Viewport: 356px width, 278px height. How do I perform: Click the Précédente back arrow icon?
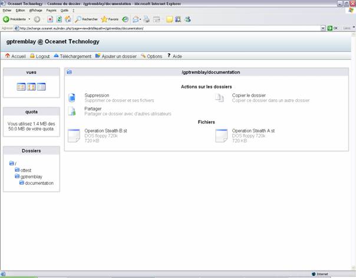click(x=6, y=19)
